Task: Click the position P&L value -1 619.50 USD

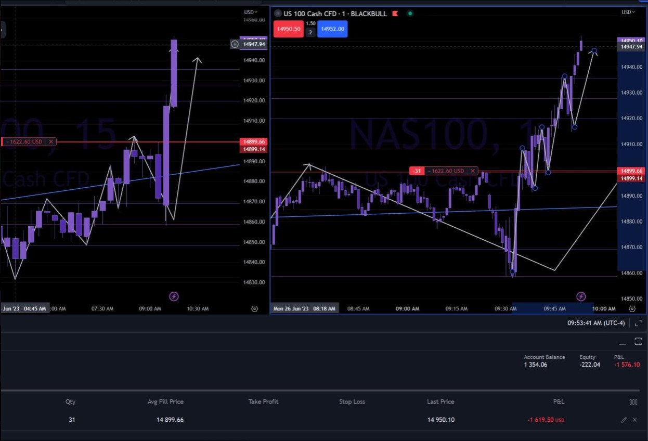Action: [x=546, y=420]
